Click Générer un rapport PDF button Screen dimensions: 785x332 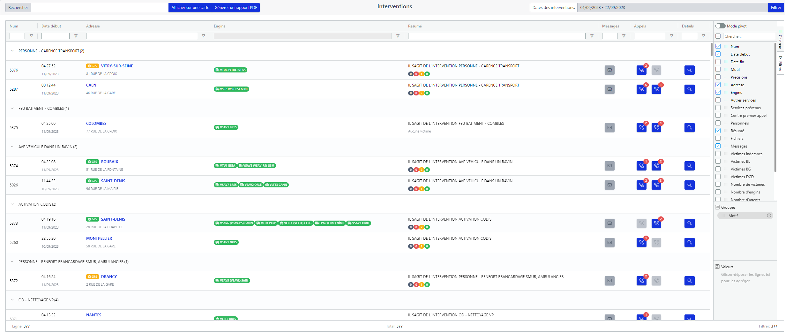pyautogui.click(x=235, y=8)
